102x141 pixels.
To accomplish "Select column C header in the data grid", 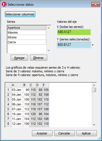I will (x=33, y=85).
